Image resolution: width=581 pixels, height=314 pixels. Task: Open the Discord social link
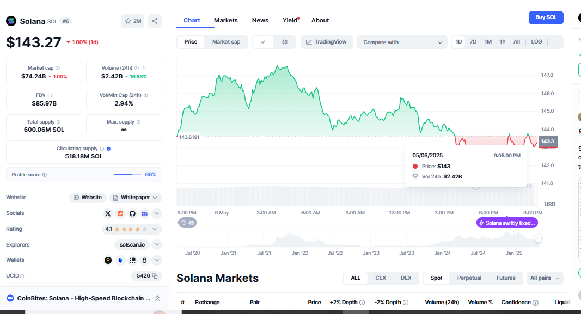(144, 213)
